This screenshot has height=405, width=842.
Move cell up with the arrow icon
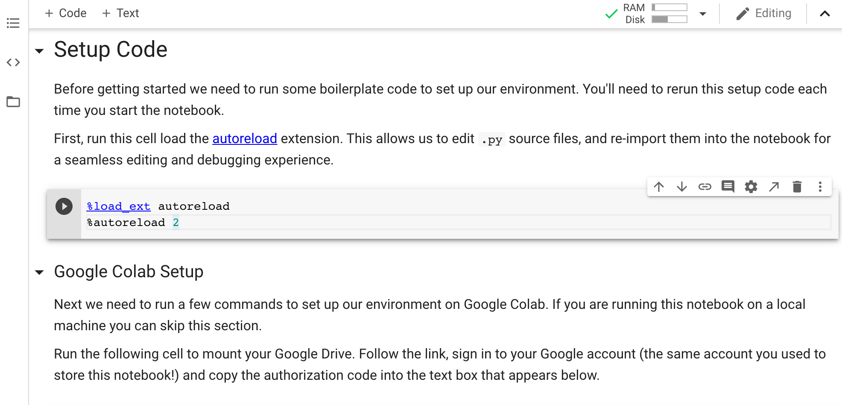click(x=659, y=187)
